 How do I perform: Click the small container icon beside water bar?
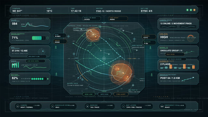pyautogui.click(x=48, y=38)
